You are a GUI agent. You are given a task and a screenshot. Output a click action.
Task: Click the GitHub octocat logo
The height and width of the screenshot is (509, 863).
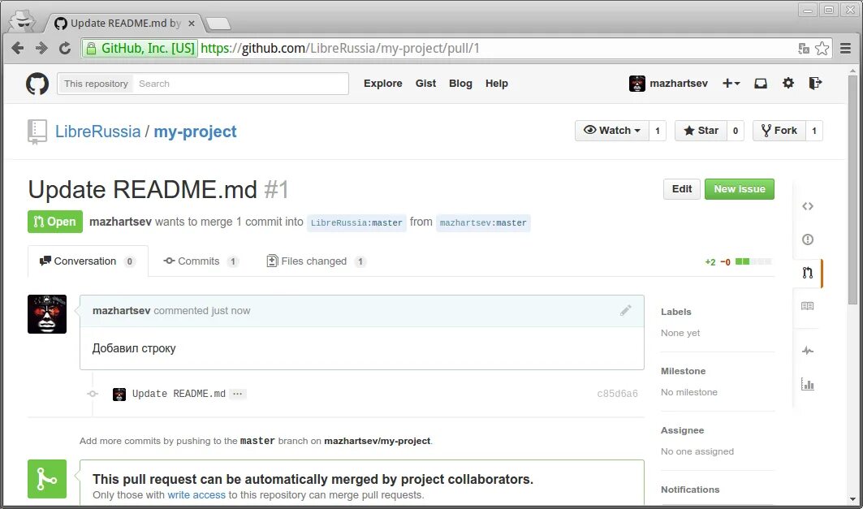[x=37, y=84]
